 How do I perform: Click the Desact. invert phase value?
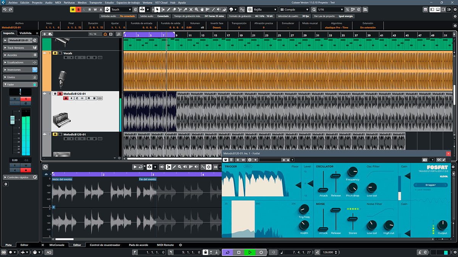coord(217,27)
